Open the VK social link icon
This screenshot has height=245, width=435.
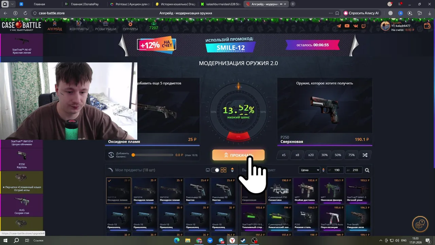(x=355, y=26)
